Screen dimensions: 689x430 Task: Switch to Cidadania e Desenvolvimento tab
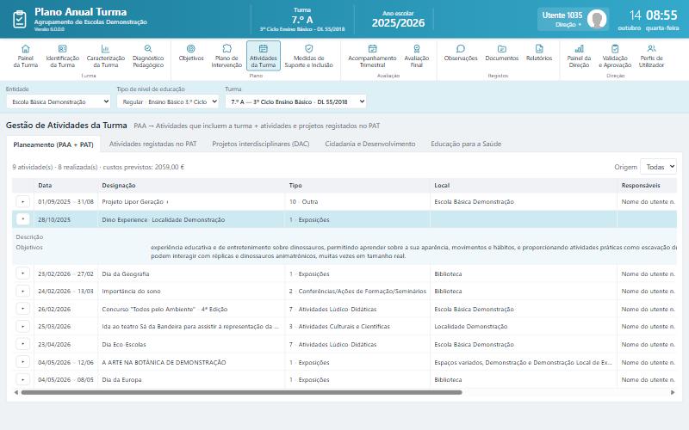(x=370, y=144)
